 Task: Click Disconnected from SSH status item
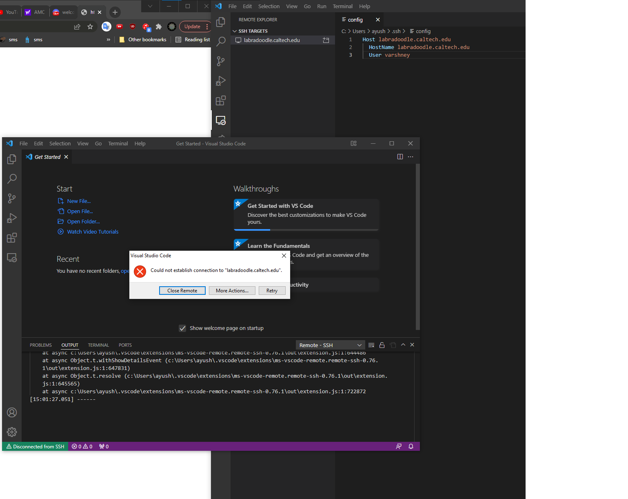tap(36, 446)
